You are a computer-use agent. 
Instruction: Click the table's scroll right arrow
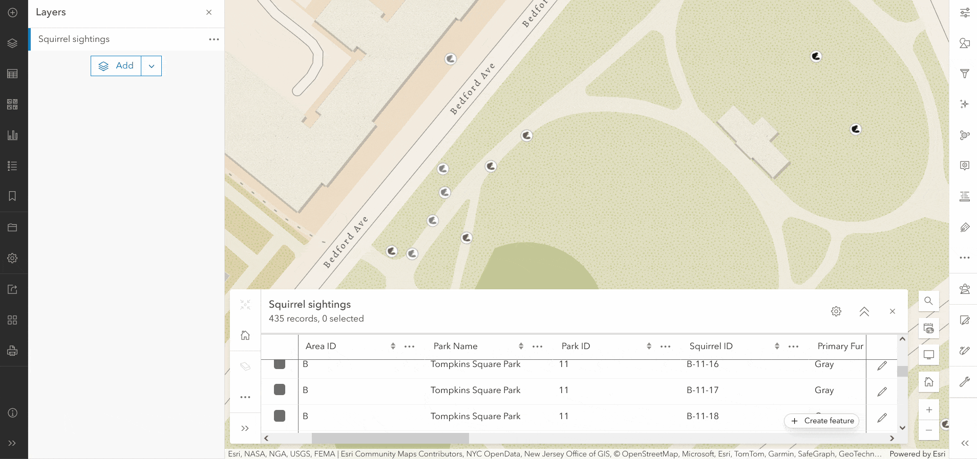click(x=892, y=438)
